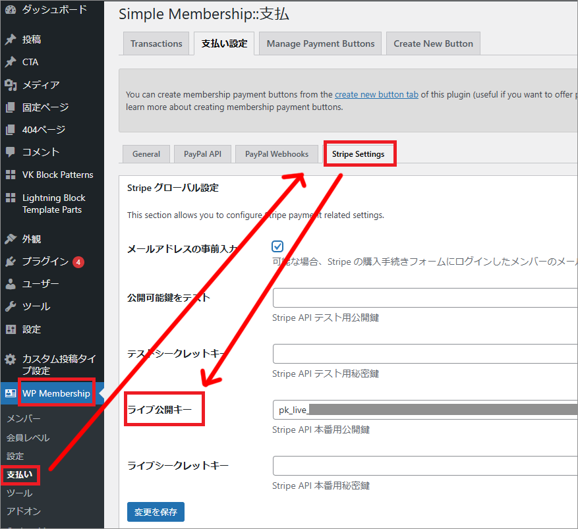Click the pages icon beside 固定ページ
The height and width of the screenshot is (529, 578).
pyautogui.click(x=11, y=107)
